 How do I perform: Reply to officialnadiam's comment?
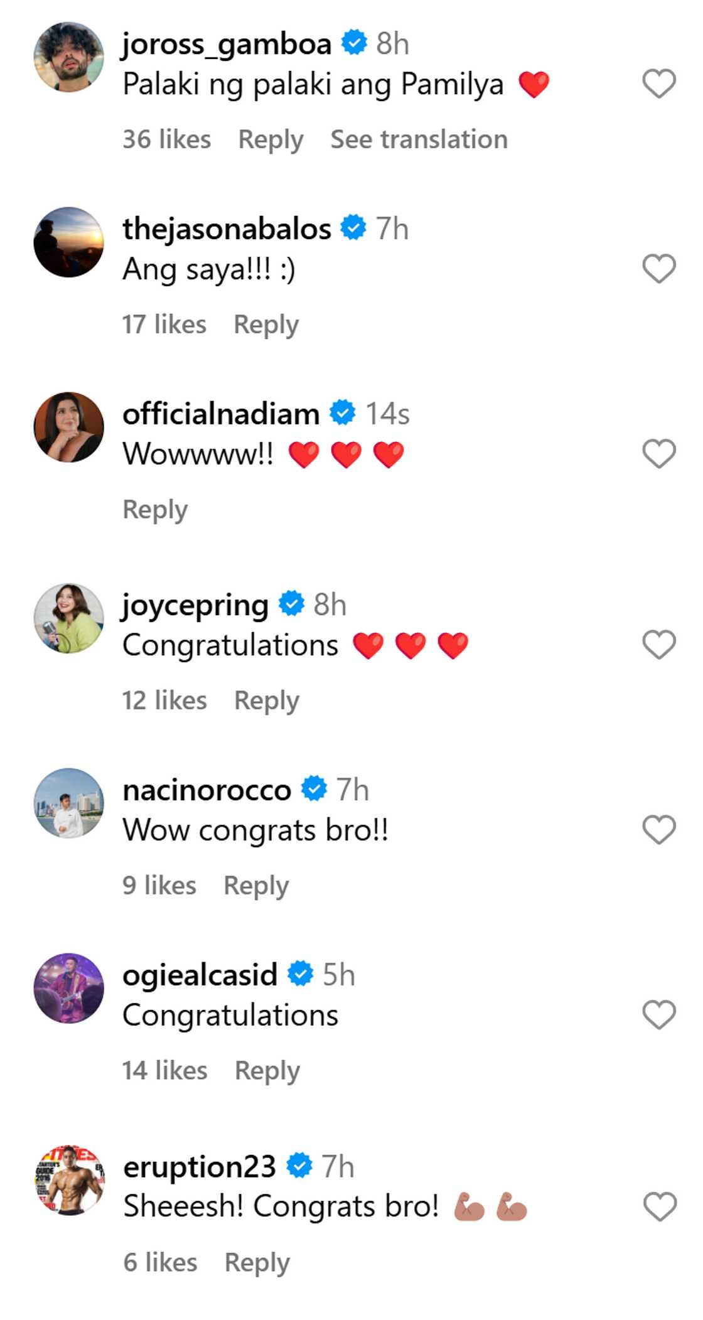[155, 510]
